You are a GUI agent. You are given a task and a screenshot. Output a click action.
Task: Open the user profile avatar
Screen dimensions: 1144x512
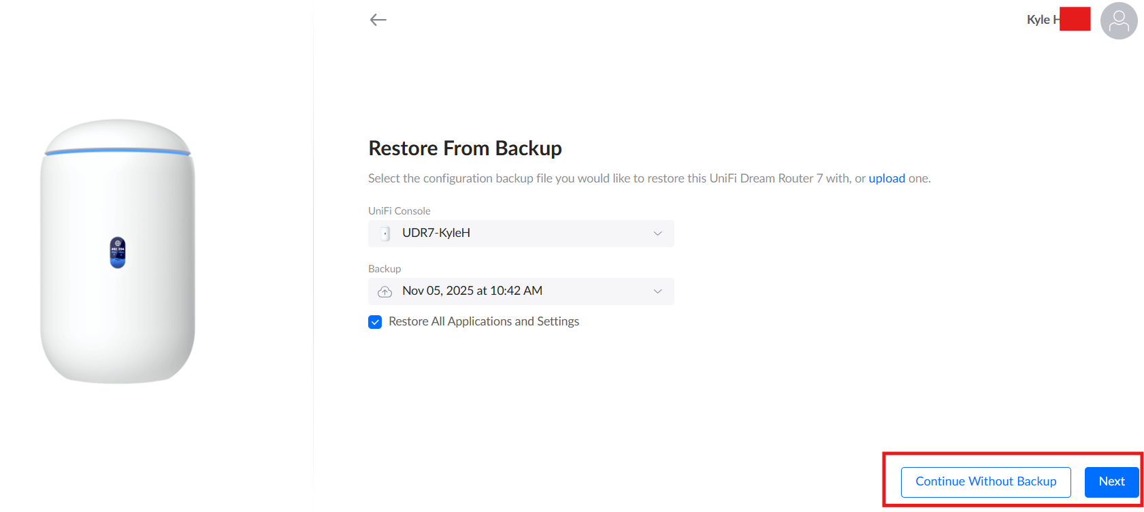click(x=1118, y=21)
